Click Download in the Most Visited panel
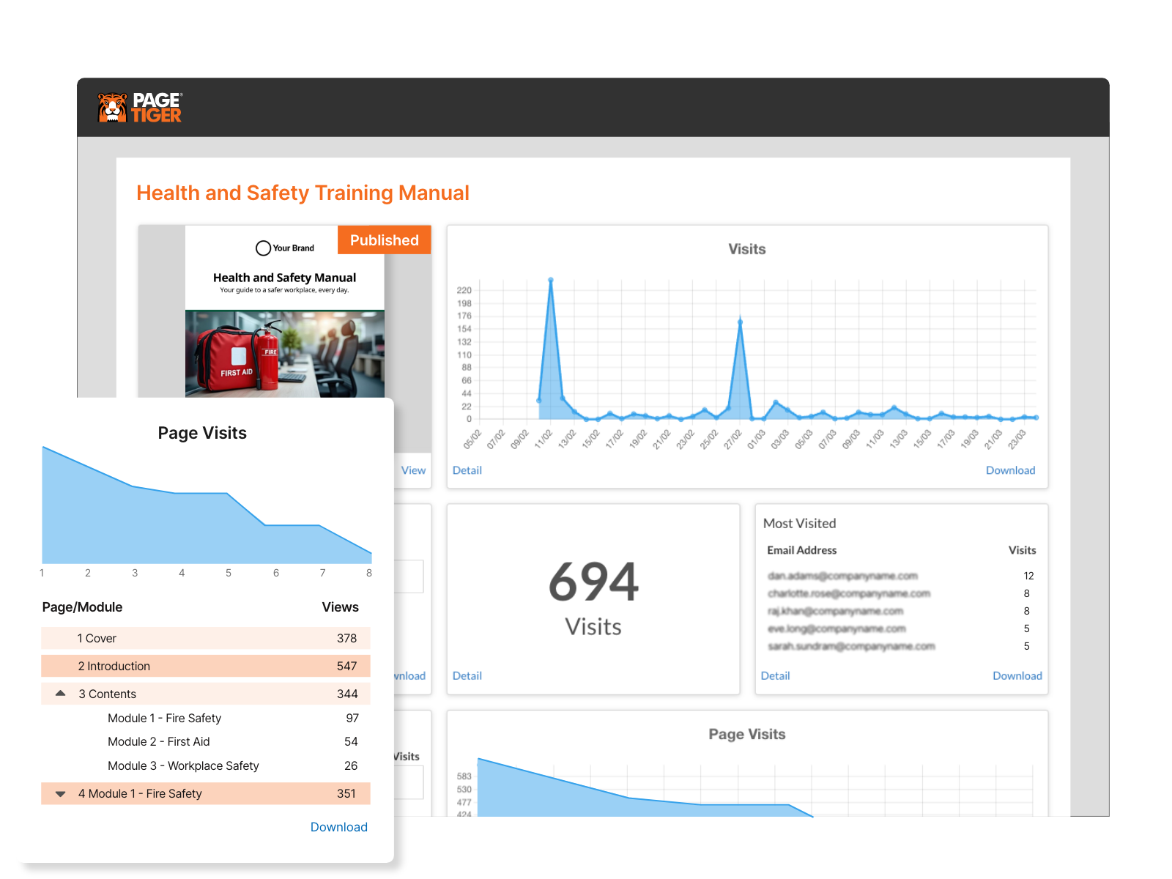 [x=1017, y=675]
